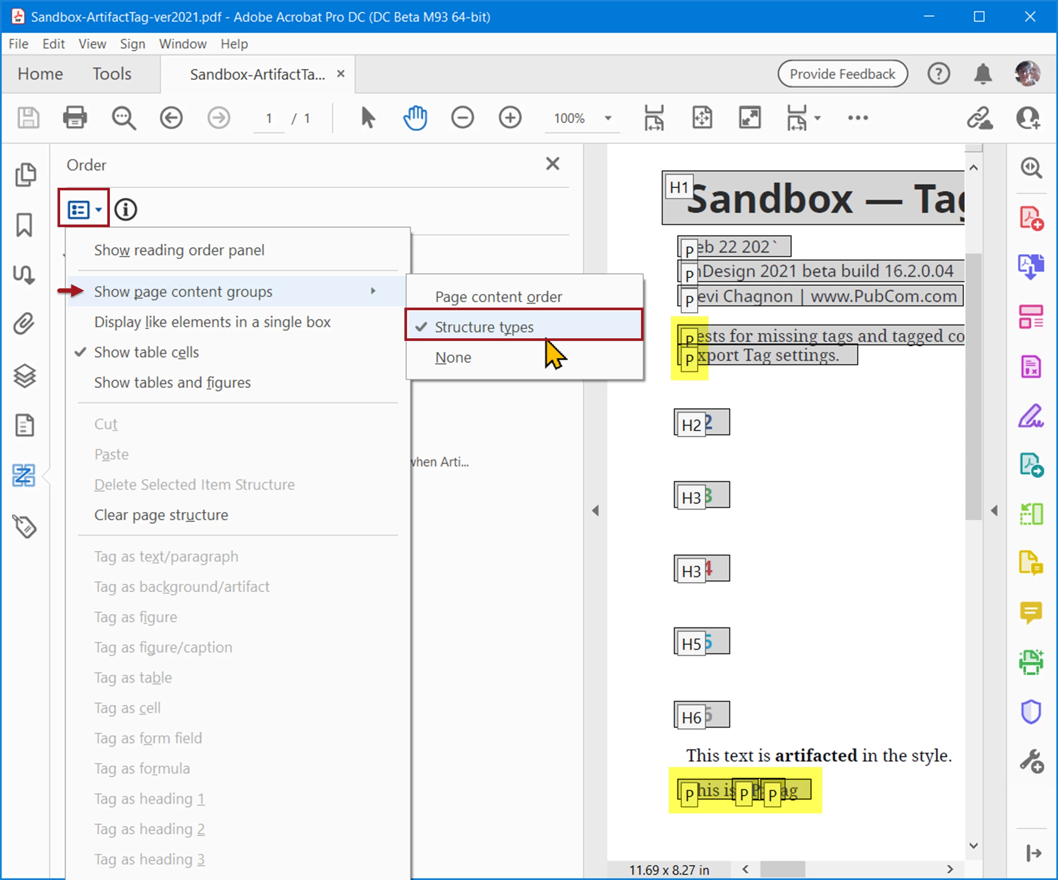The width and height of the screenshot is (1058, 880).
Task: Click the page number input field
Action: [269, 119]
